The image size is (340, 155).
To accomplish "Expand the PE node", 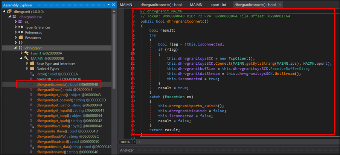I will [x=15, y=22].
